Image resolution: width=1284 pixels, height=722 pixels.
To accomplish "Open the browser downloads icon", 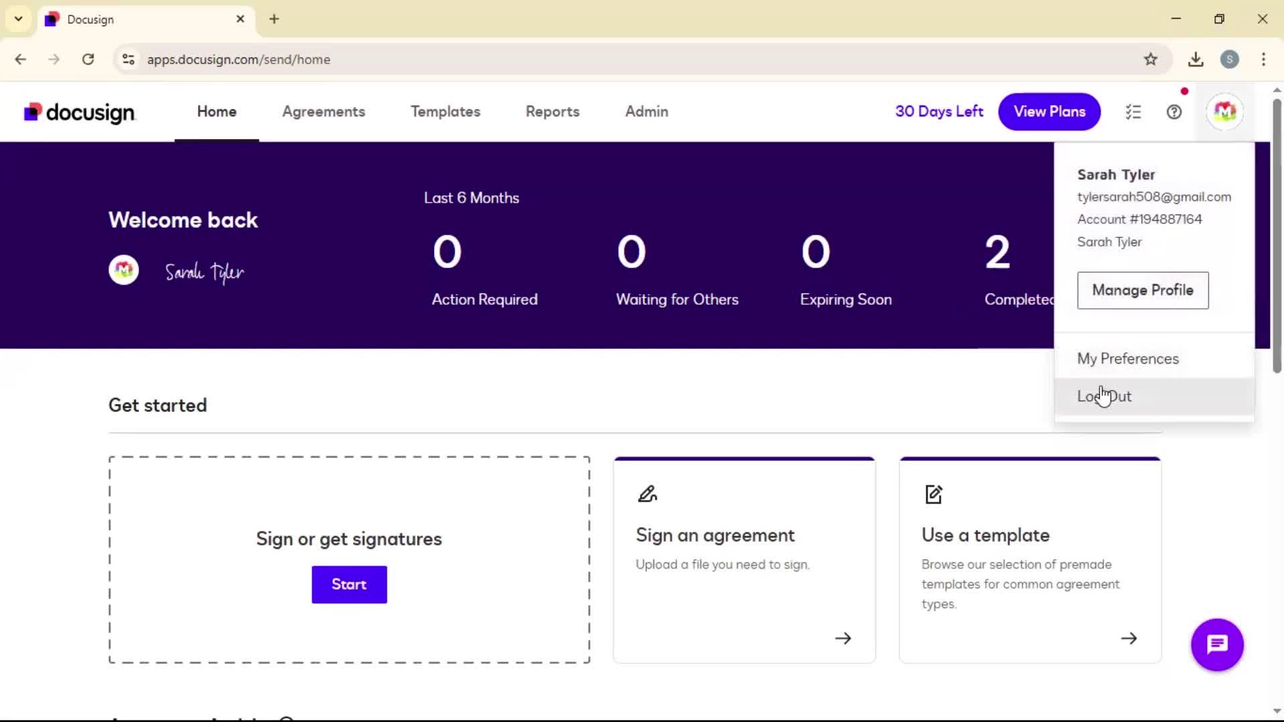I will click(x=1196, y=59).
